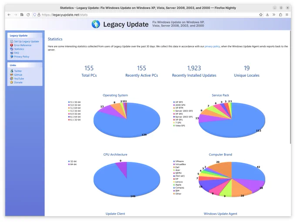Open the GitHub link
This screenshot has height=222, width=296.
coord(18,75)
